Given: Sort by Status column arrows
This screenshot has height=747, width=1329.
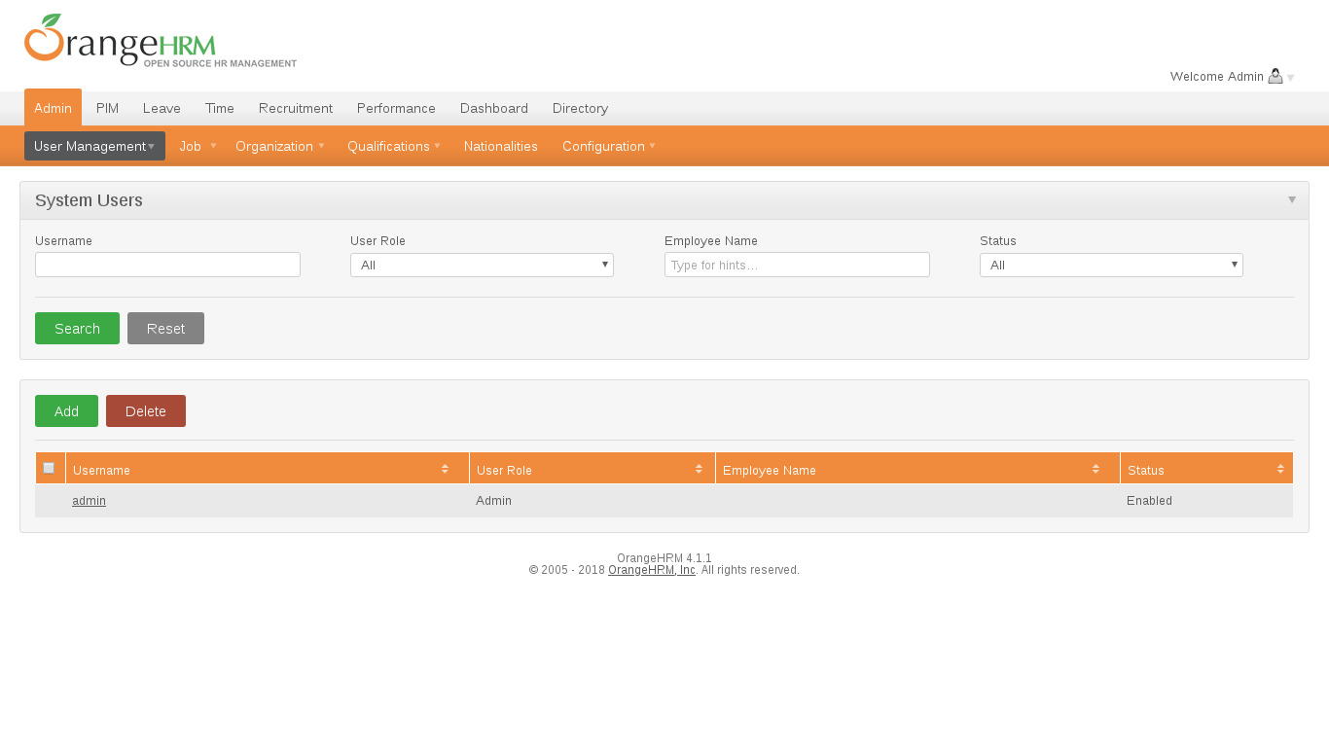Looking at the screenshot, I should tap(1280, 469).
